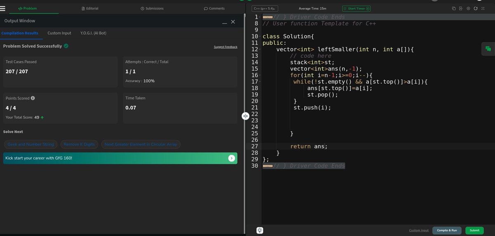Click the panel splitter handle
The height and width of the screenshot is (236, 495).
[x=245, y=116]
